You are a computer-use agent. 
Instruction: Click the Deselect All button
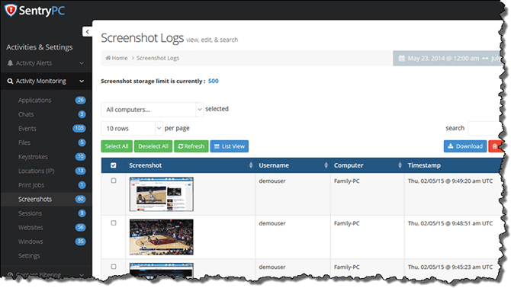coord(153,146)
